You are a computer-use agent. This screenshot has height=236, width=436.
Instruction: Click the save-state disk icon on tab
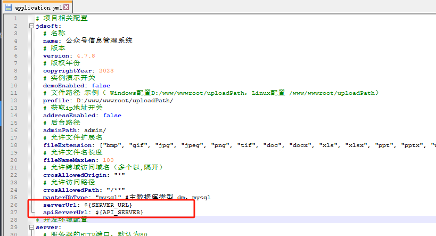9,8
